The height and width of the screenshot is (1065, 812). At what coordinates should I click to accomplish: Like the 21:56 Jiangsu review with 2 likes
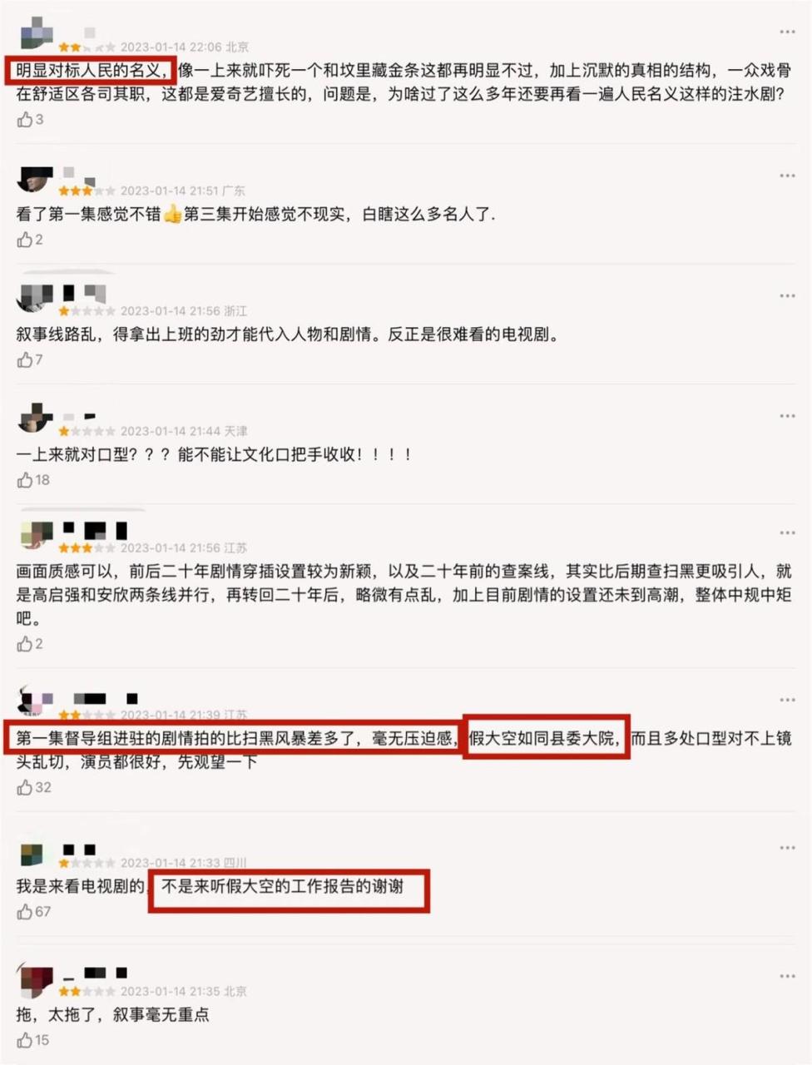click(25, 644)
